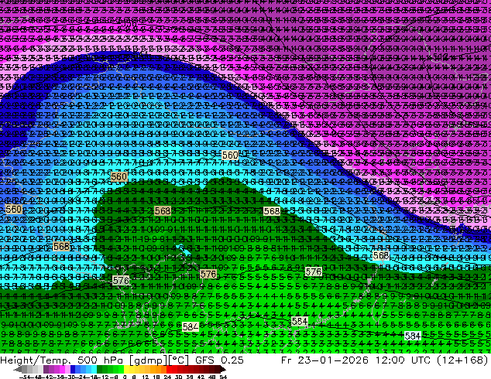Click the 24 value under the legend
The height and width of the screenshot is (379, 491).
[167, 377]
